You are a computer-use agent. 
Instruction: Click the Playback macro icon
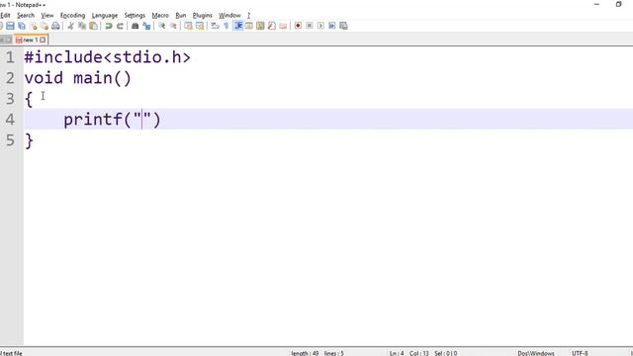pos(320,26)
